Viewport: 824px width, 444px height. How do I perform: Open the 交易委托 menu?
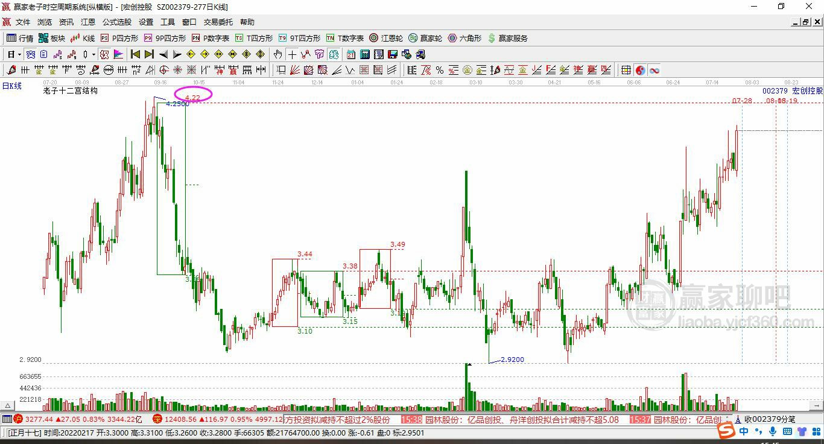click(x=218, y=22)
